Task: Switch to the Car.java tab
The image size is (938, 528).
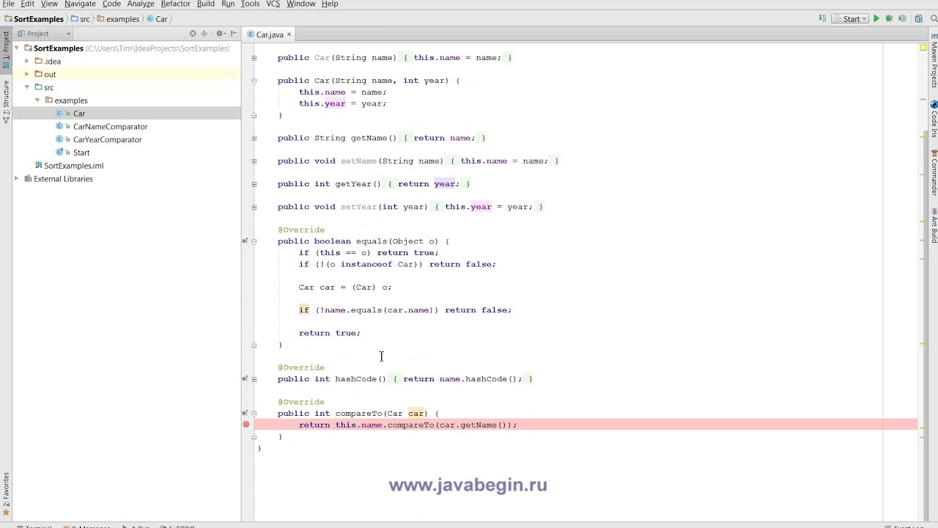Action: click(270, 34)
